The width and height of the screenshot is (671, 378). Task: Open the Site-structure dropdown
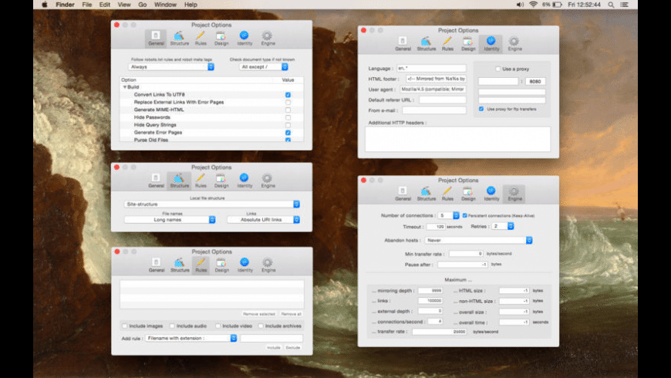click(212, 204)
